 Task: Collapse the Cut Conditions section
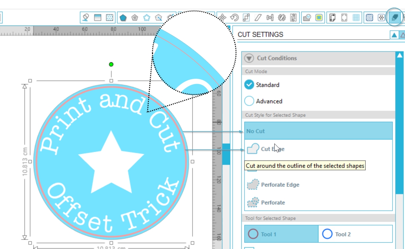tap(249, 58)
